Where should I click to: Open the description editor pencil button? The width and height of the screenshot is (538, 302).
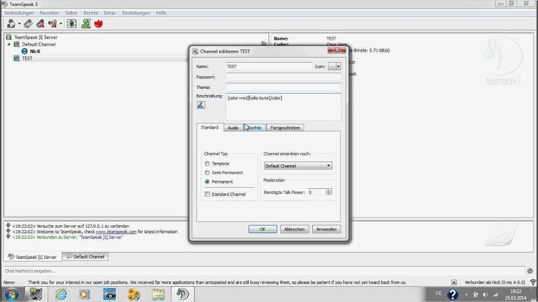pos(201,105)
